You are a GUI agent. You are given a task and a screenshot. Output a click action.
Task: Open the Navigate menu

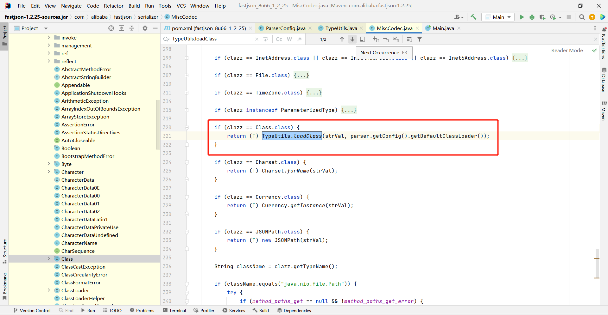71,6
